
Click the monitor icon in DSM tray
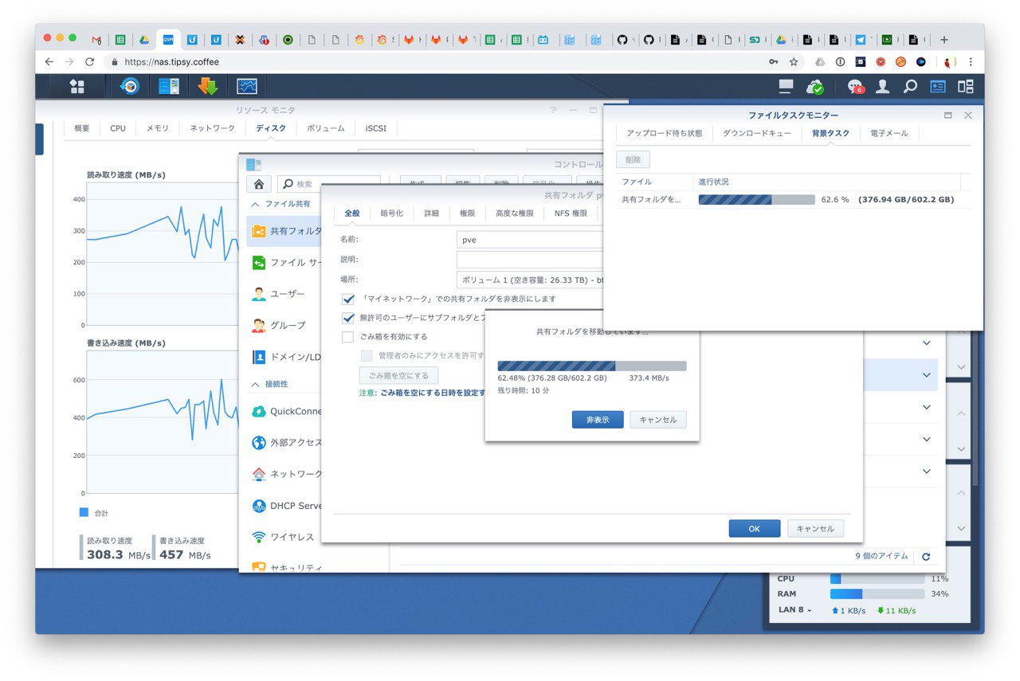[787, 86]
